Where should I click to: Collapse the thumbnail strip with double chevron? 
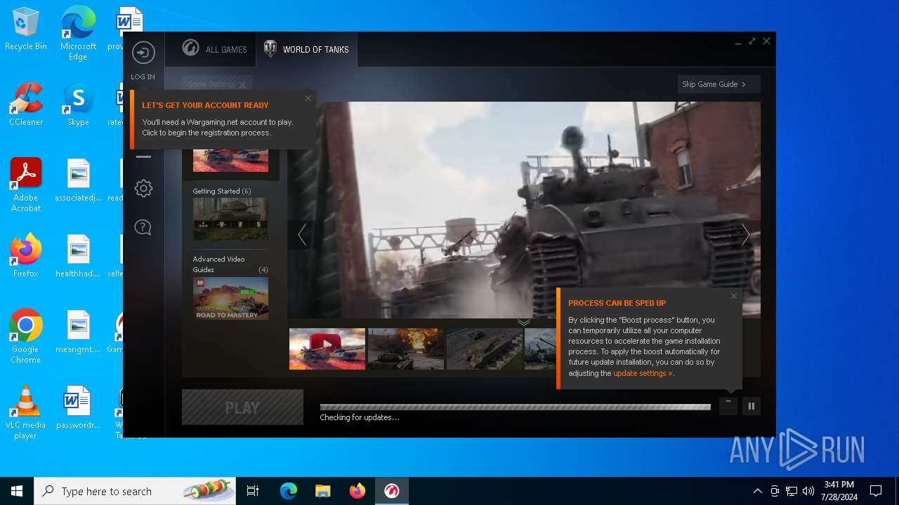click(x=524, y=322)
